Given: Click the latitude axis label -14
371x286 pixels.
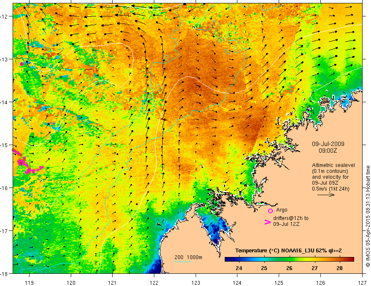Looking at the screenshot, I should (5, 102).
